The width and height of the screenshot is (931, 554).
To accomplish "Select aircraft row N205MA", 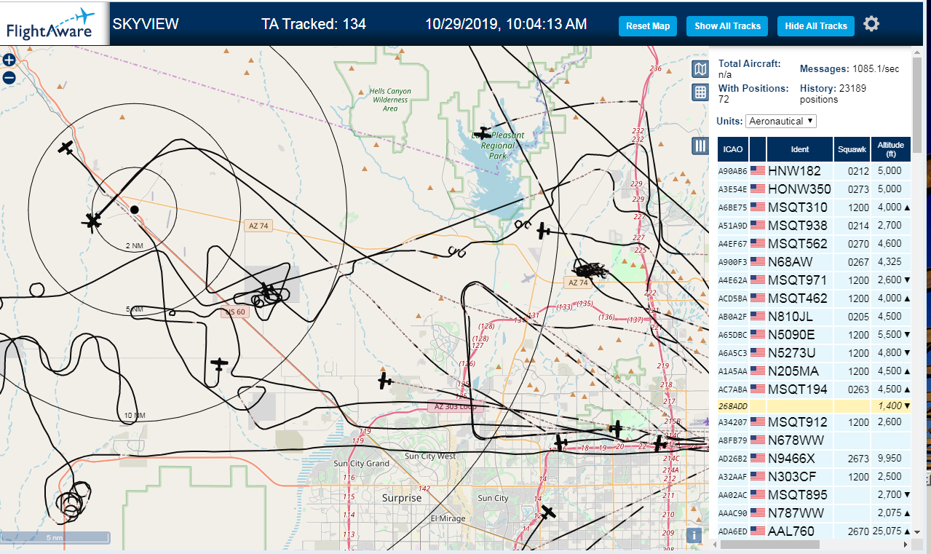I will tap(815, 371).
